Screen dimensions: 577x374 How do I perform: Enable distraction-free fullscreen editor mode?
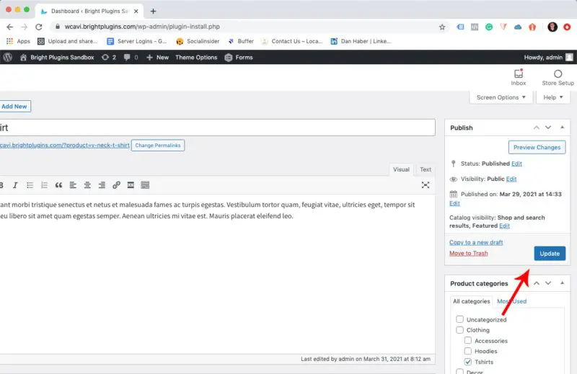click(x=426, y=185)
